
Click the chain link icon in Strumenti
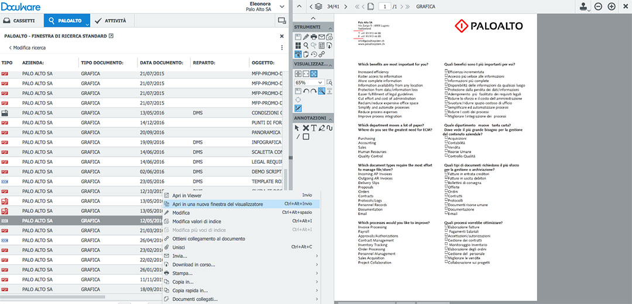322,54
